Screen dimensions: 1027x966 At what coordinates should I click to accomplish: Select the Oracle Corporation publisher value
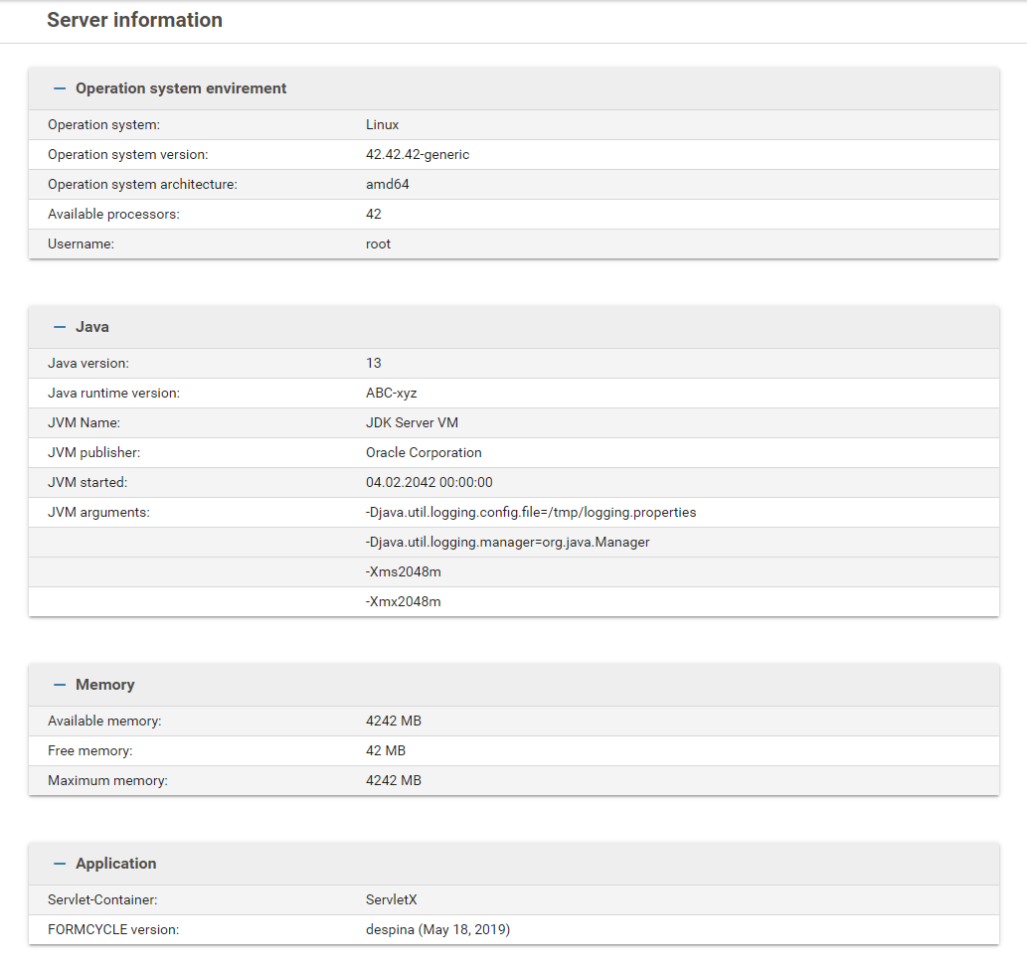coord(424,453)
